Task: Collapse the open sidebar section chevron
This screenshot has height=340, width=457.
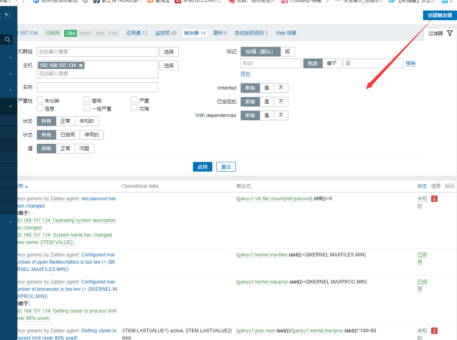Action: [x=11, y=106]
